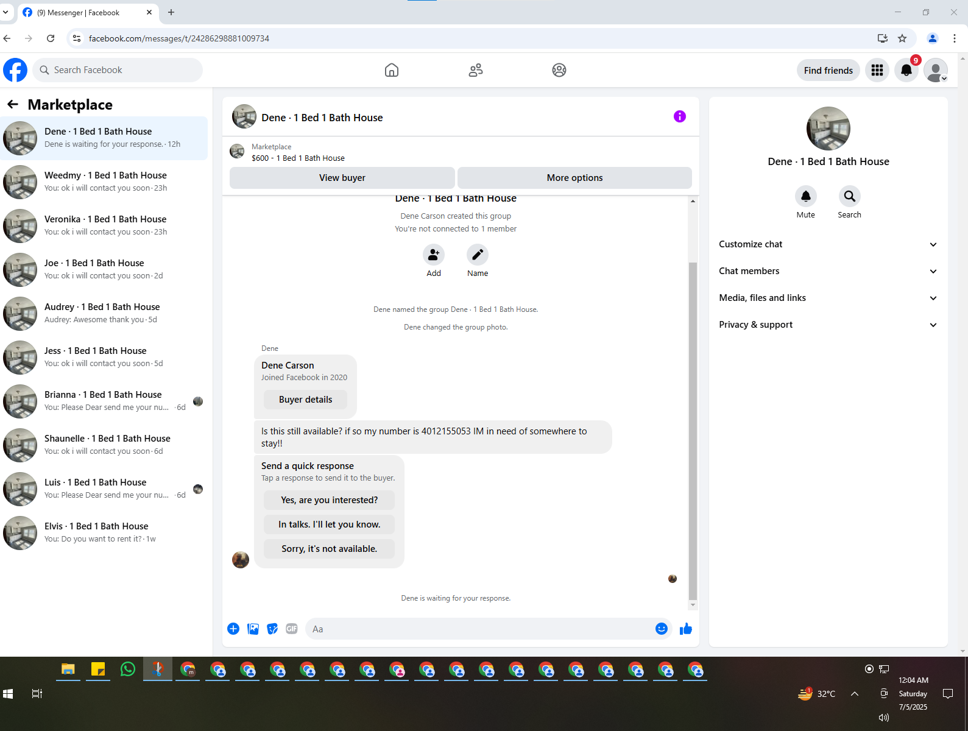This screenshot has width=968, height=731.
Task: Open the account profile avatar menu
Action: tap(936, 70)
